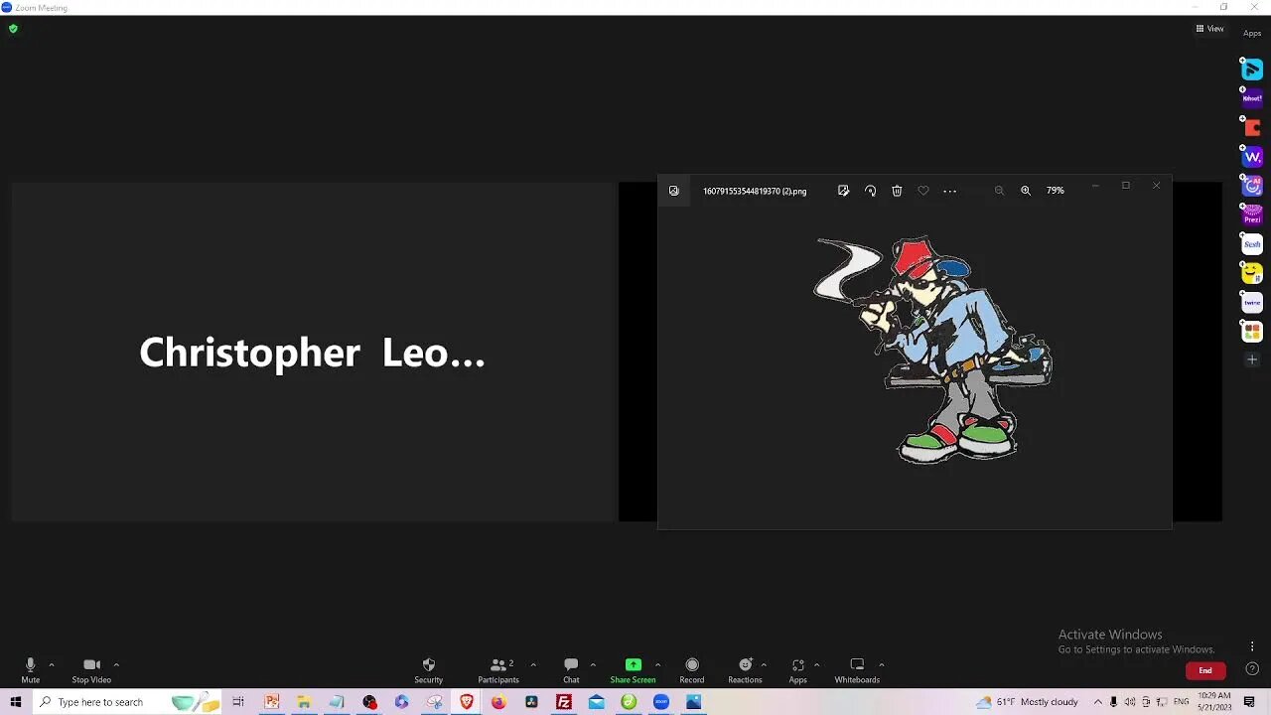Open the Windows Start menu

tap(15, 702)
